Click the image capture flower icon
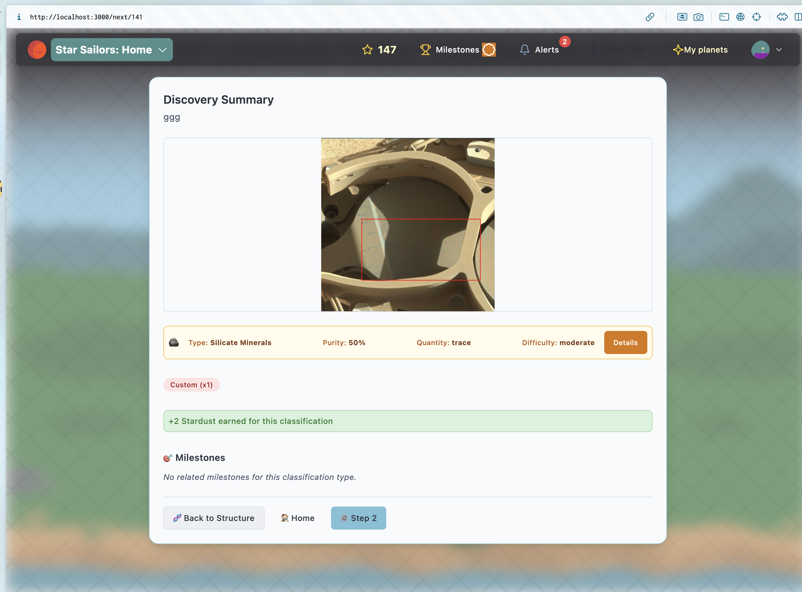 [682, 17]
